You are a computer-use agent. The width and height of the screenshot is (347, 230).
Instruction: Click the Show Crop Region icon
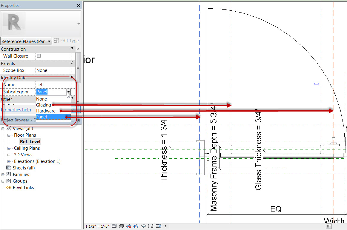[136, 226]
